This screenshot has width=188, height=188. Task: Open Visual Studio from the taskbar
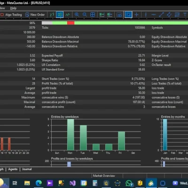point(72,183)
